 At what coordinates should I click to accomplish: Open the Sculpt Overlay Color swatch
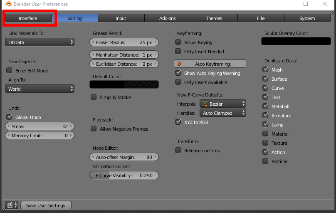pyautogui.click(x=296, y=41)
